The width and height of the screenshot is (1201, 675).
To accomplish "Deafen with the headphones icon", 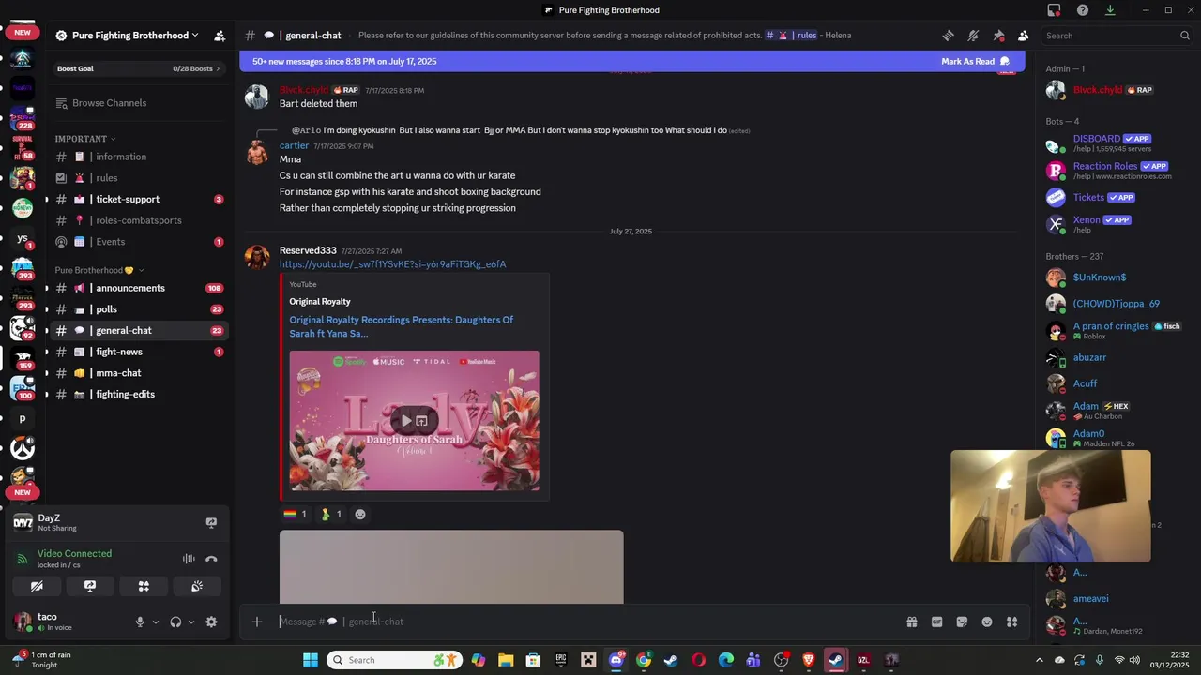I will pos(175,622).
